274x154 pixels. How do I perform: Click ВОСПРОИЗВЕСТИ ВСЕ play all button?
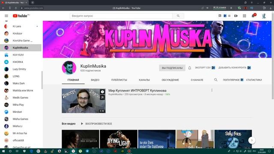(96, 124)
